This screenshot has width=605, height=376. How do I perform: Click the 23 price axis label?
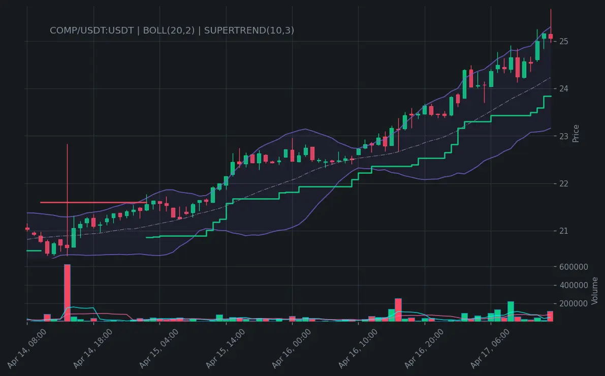563,136
